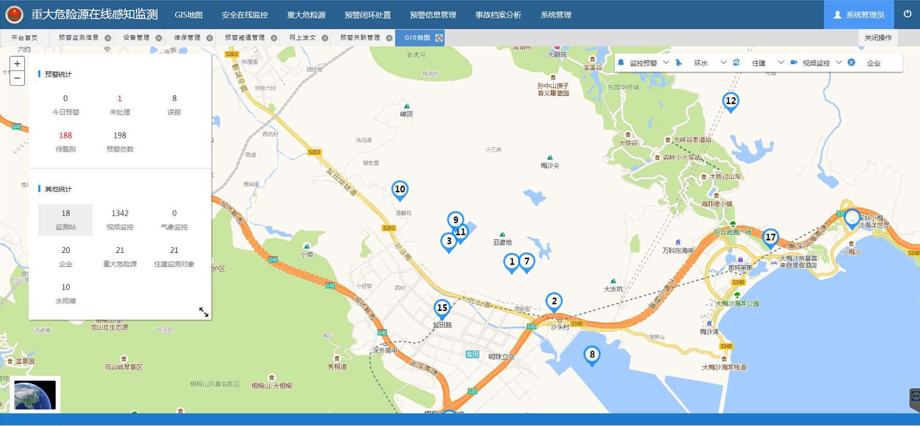Image resolution: width=920 pixels, height=426 pixels.
Task: Open the 预警闭环处置 menu
Action: tap(368, 15)
